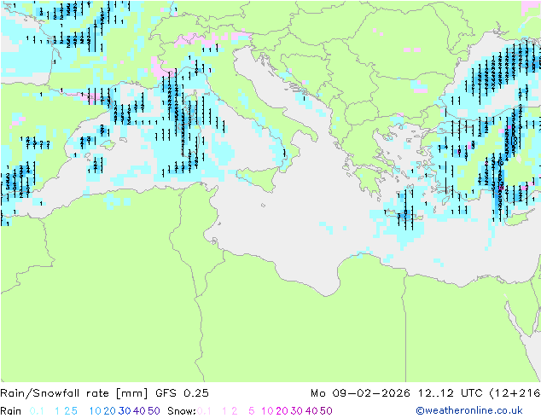Click the "Snow:" legend label
The width and height of the screenshot is (541, 418).
click(182, 411)
